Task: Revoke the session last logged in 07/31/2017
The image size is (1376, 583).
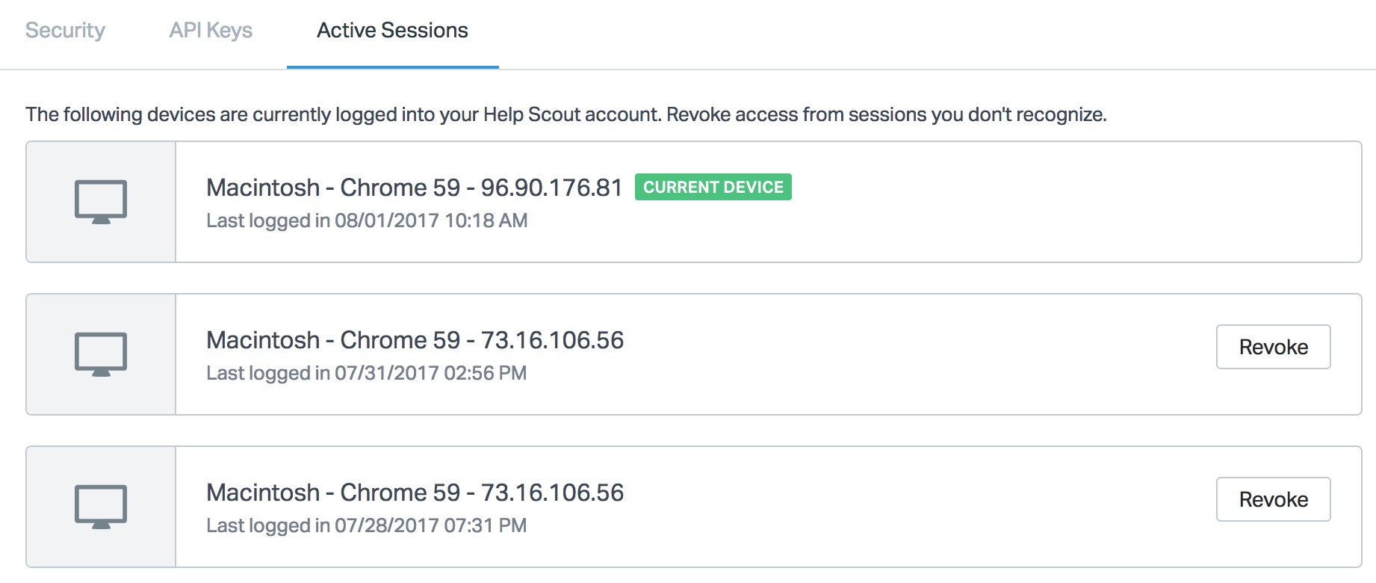Action: point(1273,347)
